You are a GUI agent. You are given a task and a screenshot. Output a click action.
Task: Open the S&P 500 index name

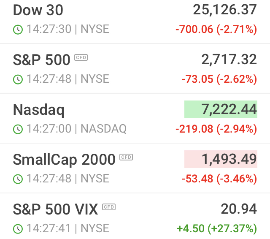[41, 60]
